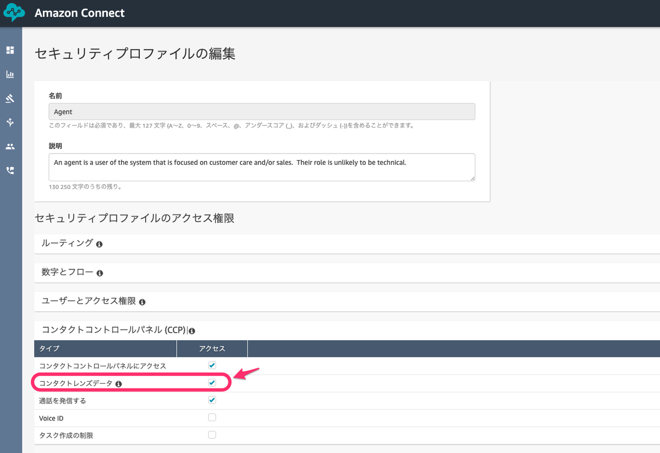The height and width of the screenshot is (453, 660).
Task: Enable the Voice ID checkbox
Action: (212, 418)
